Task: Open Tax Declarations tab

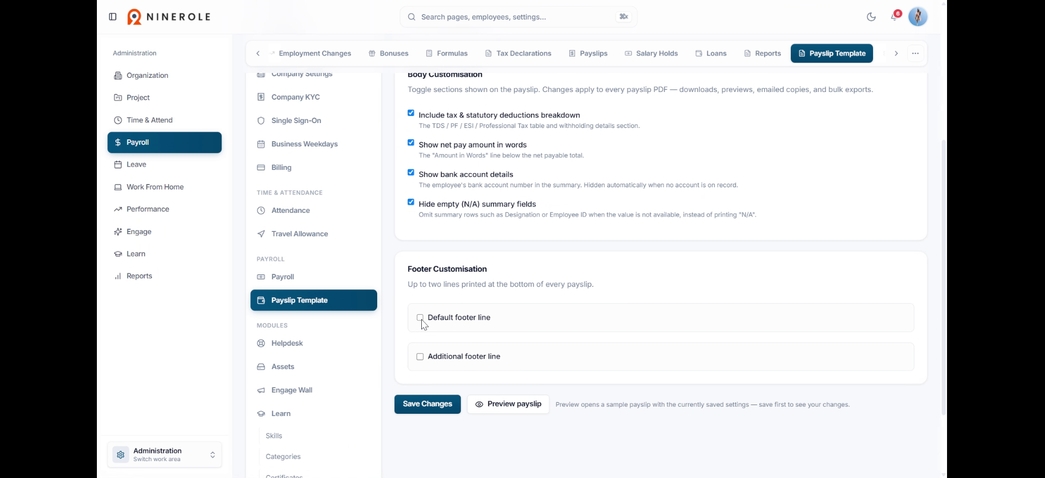Action: coord(518,53)
